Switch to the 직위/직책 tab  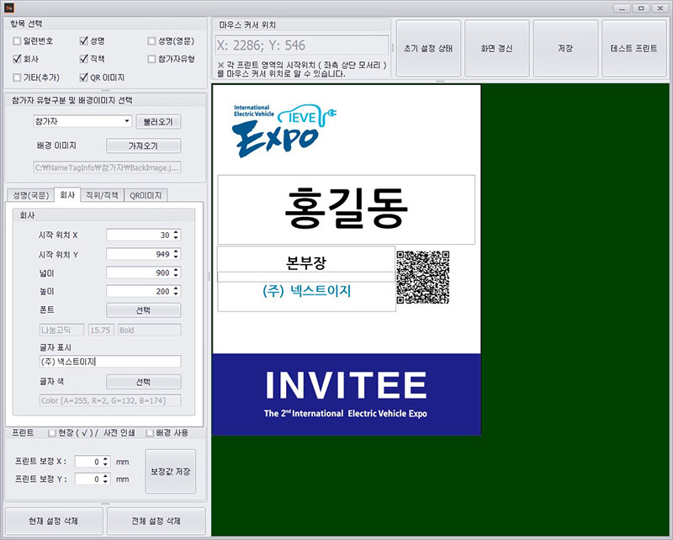point(102,196)
